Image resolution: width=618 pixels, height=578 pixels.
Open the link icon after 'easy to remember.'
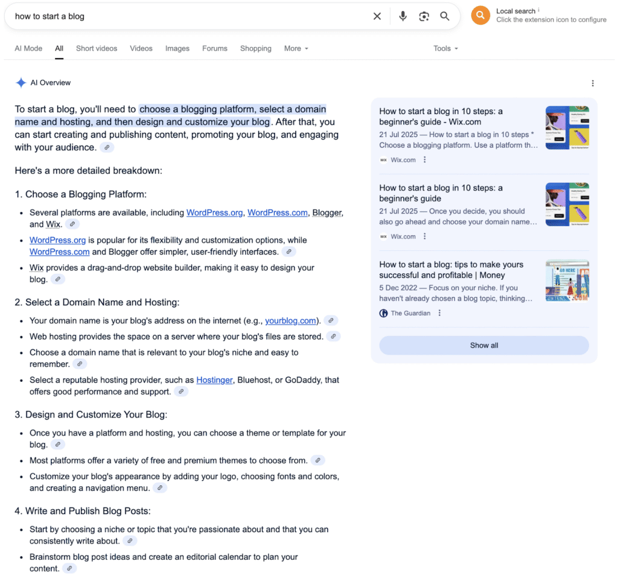80,364
